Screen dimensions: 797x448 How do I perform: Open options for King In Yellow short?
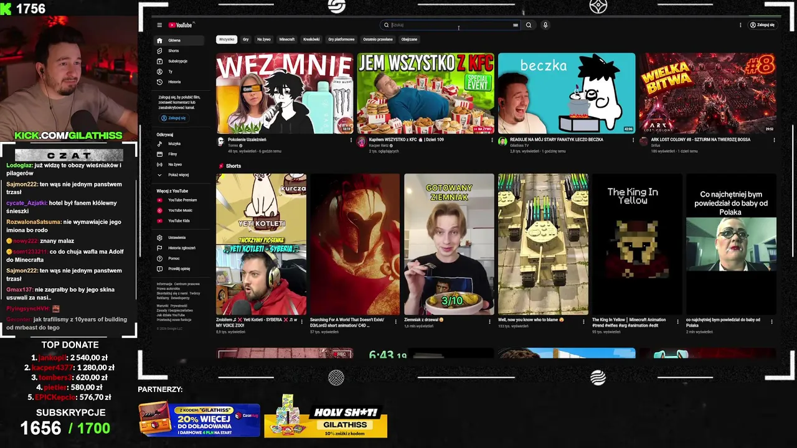[x=678, y=322]
